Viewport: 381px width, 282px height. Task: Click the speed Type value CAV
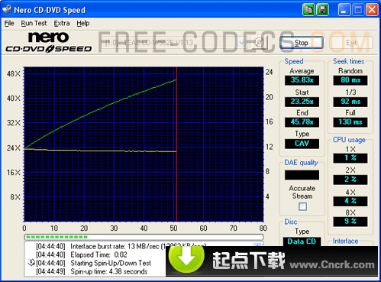click(302, 144)
